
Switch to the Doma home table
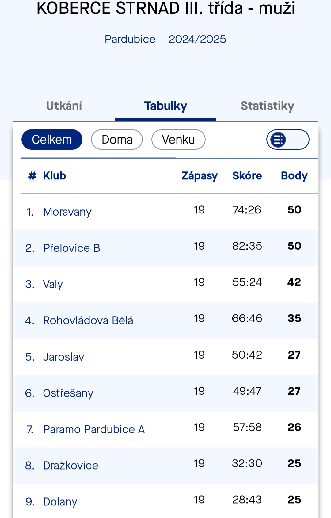tap(117, 140)
